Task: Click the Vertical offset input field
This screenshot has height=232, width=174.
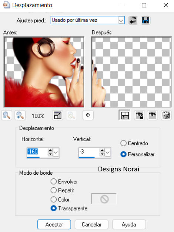Action: coord(89,152)
